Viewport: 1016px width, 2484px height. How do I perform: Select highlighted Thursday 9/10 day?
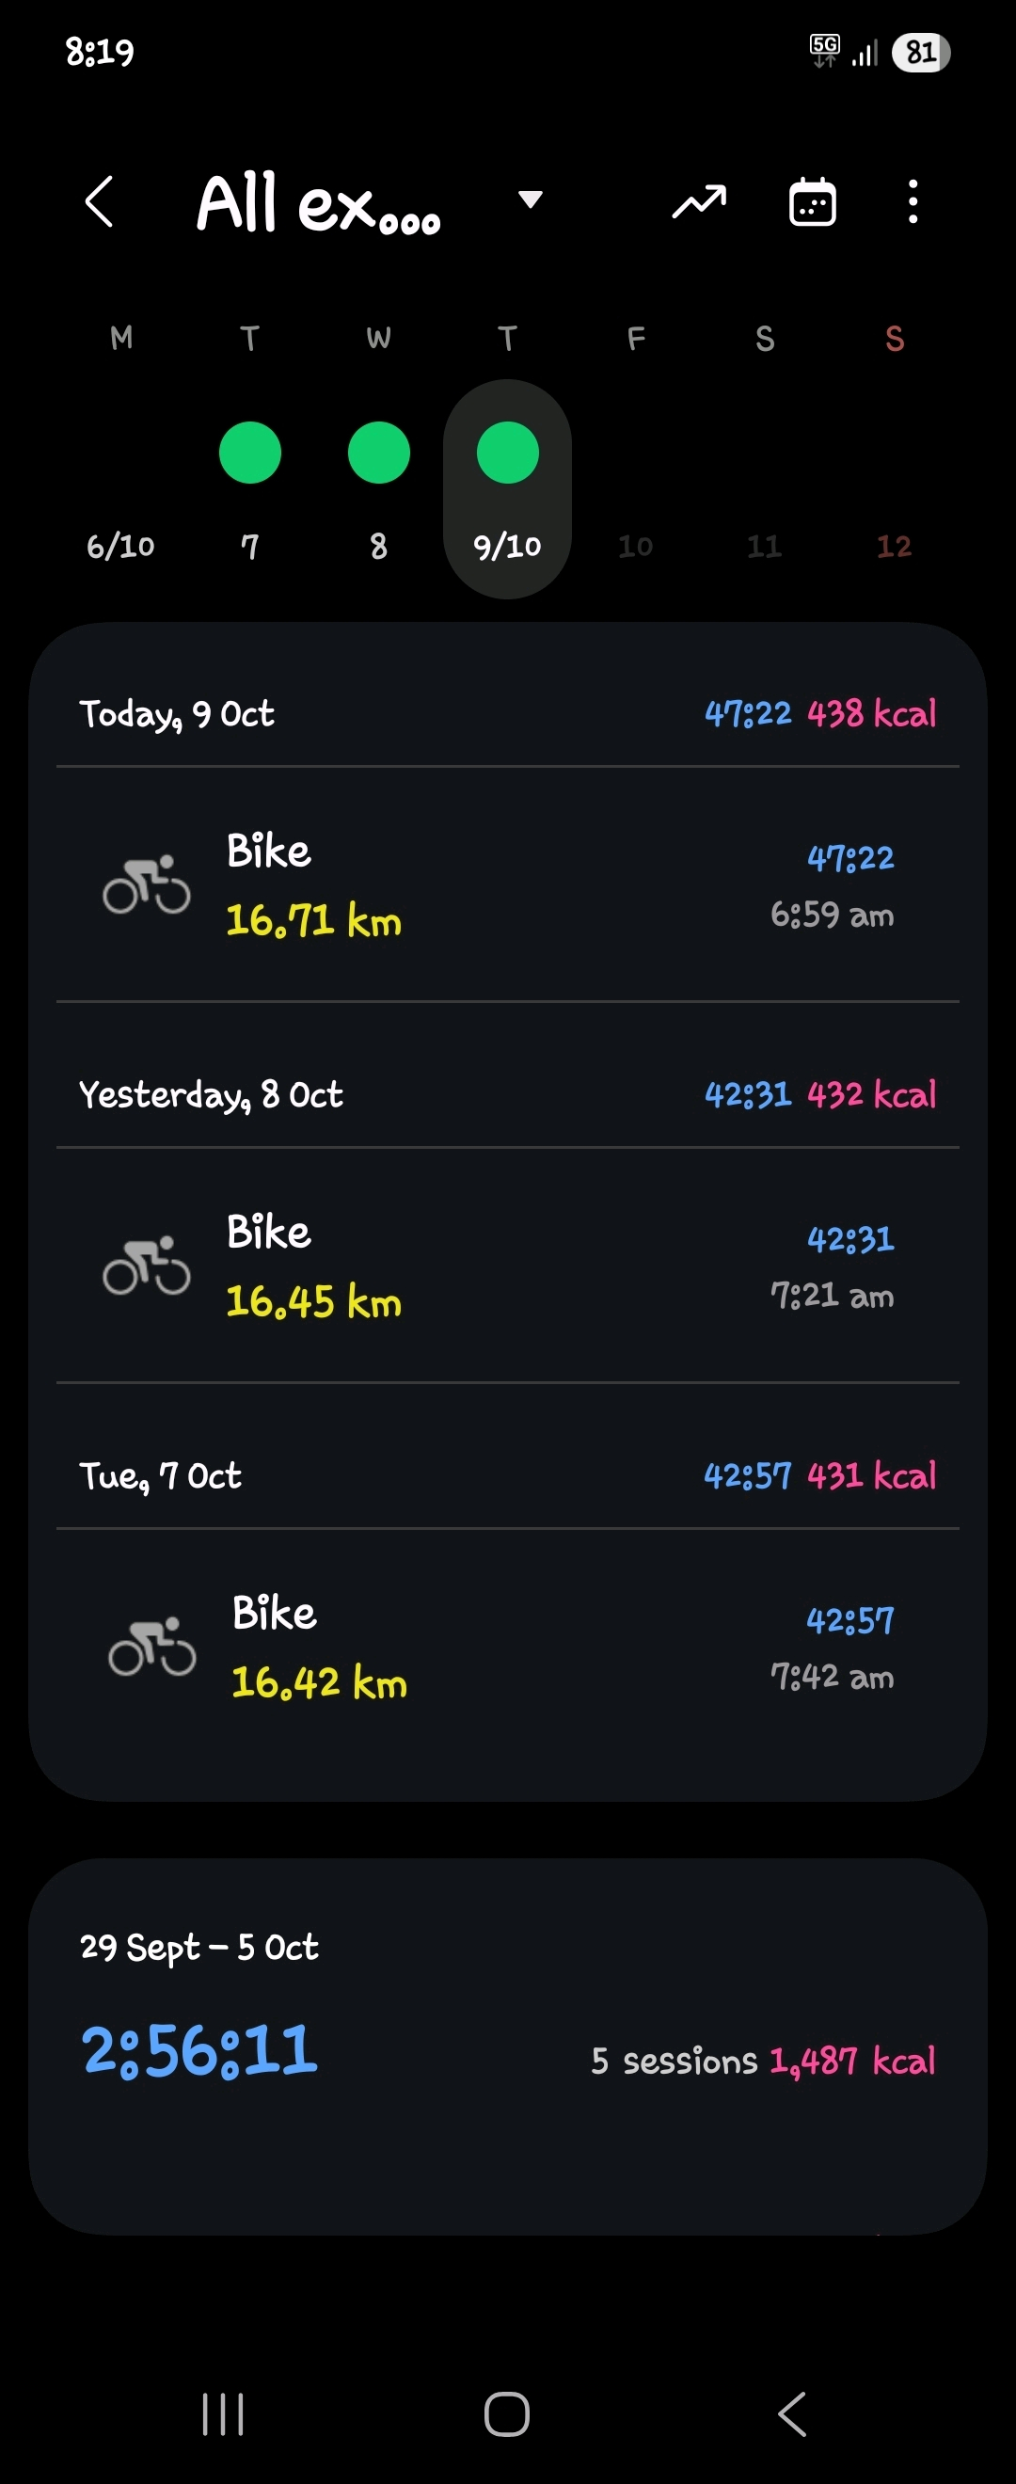pyautogui.click(x=507, y=489)
